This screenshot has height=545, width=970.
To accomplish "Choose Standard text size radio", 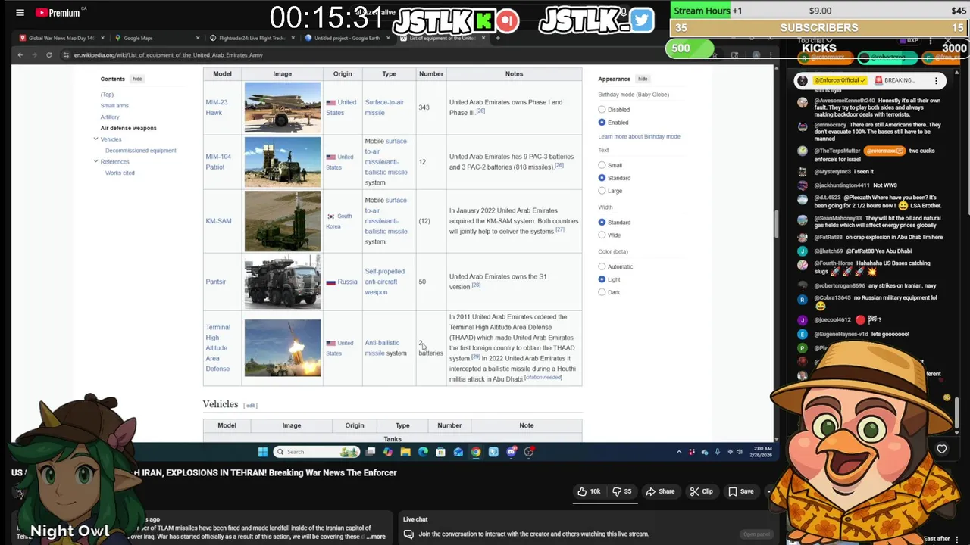I will click(602, 178).
